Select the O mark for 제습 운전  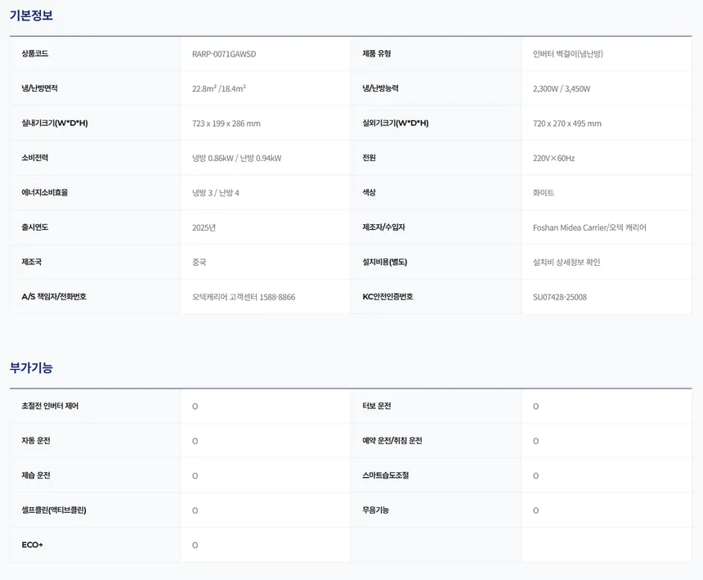click(195, 476)
